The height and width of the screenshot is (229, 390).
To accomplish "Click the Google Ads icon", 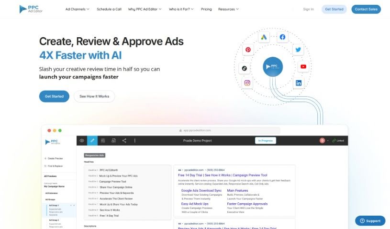I will [264, 37].
